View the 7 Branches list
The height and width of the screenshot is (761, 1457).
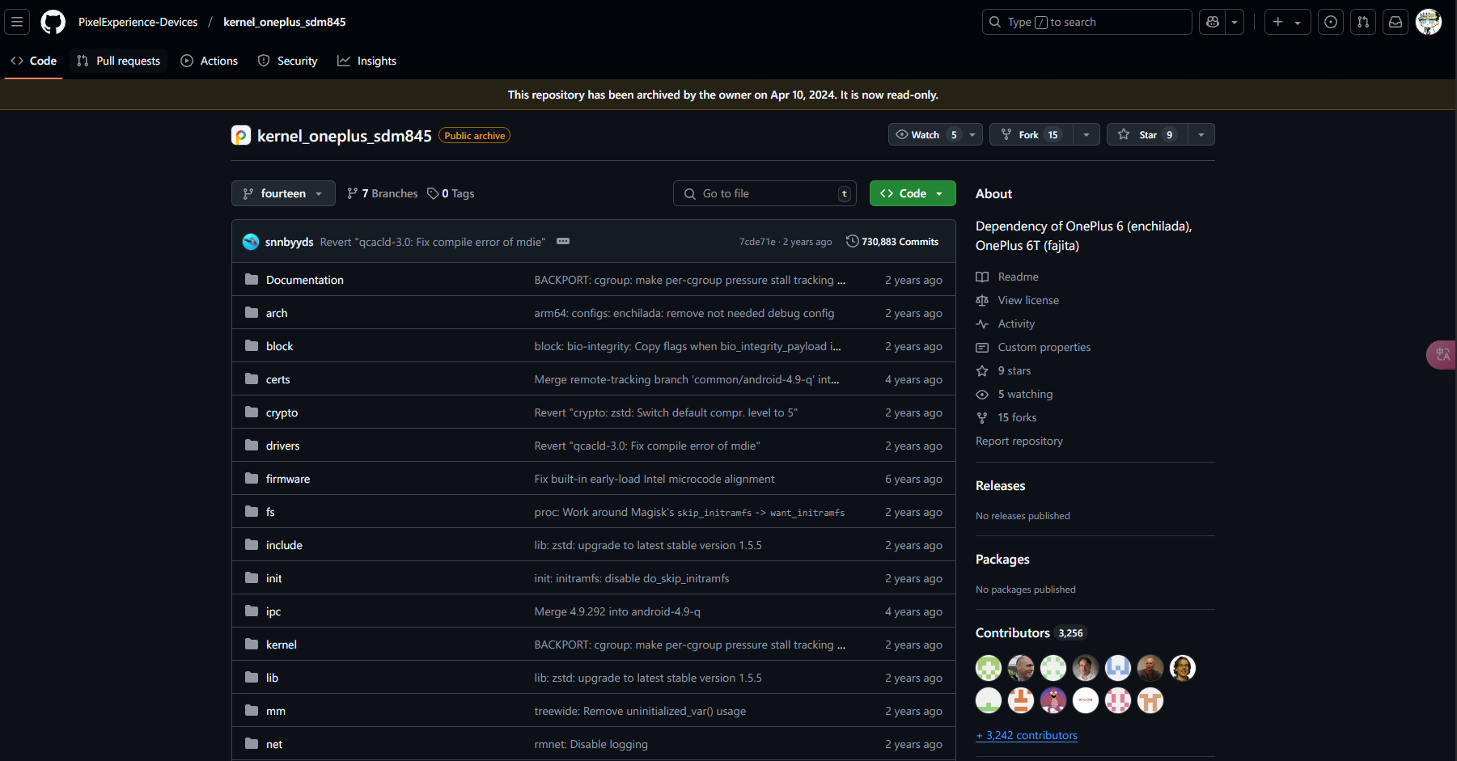pyautogui.click(x=383, y=193)
